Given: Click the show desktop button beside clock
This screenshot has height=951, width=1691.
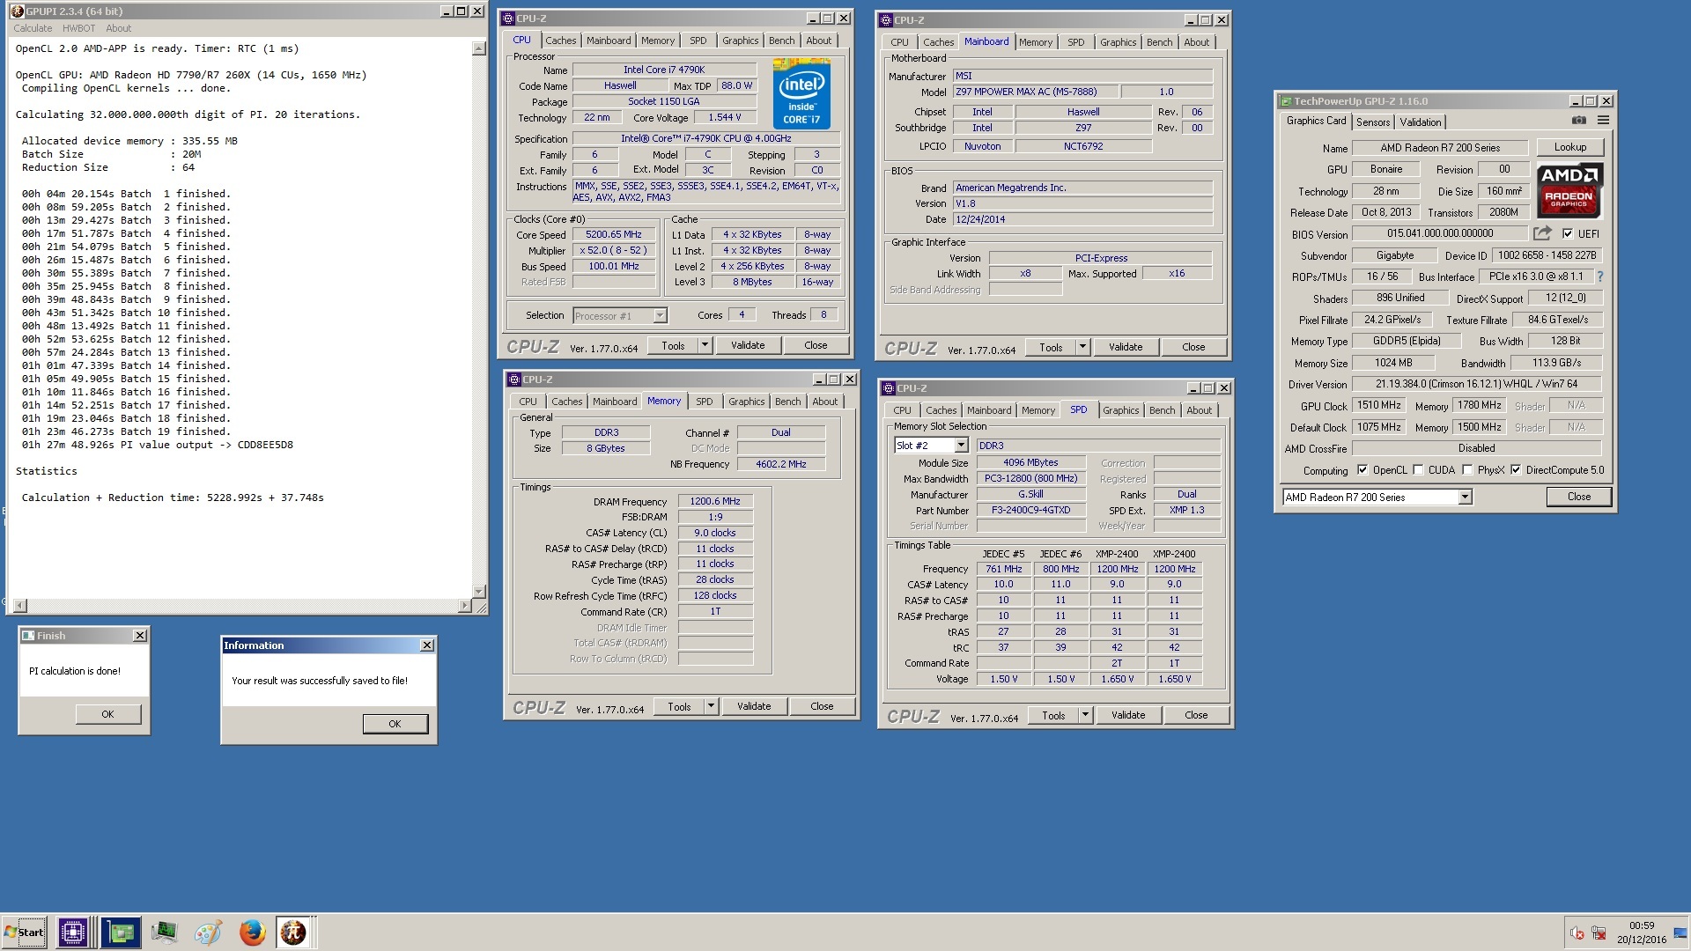Looking at the screenshot, I should [x=1680, y=933].
